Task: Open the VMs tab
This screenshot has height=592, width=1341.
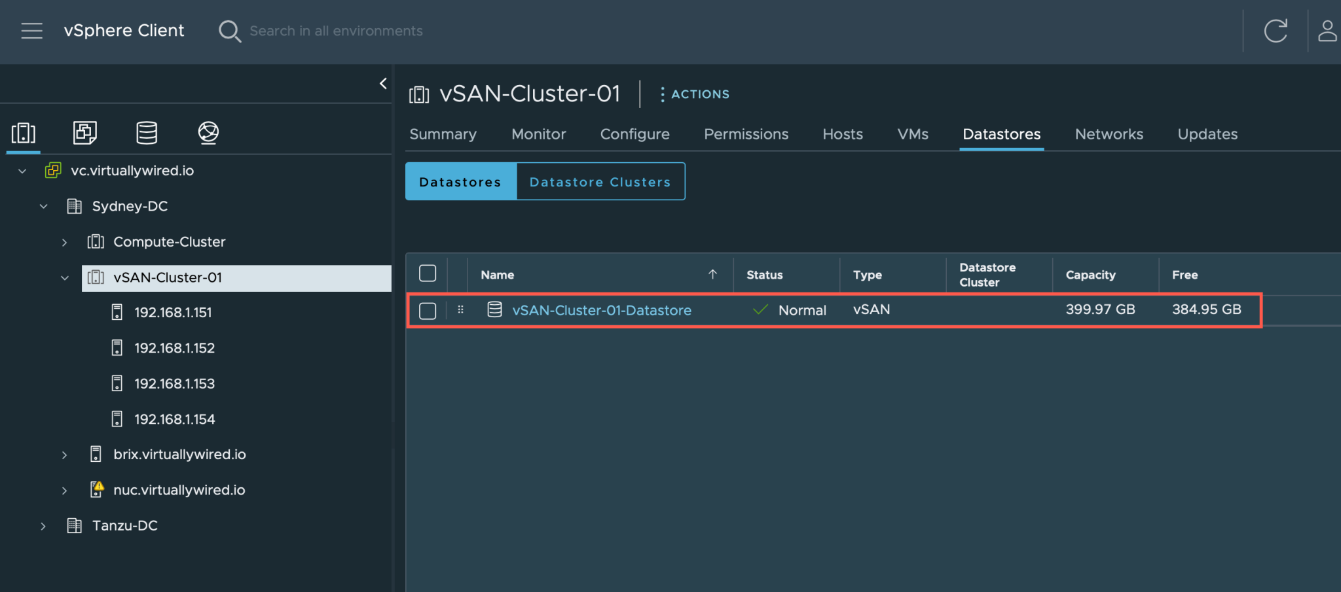Action: pos(913,134)
